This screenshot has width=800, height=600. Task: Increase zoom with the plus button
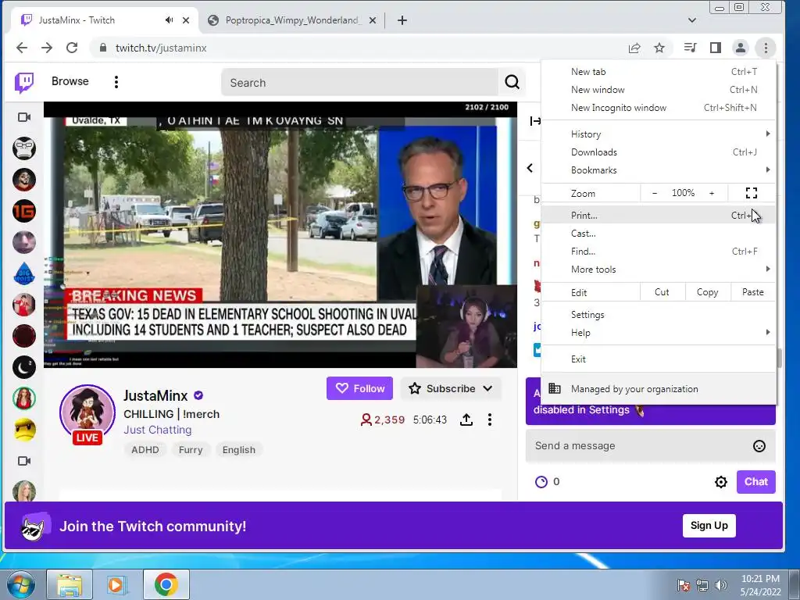click(x=712, y=193)
